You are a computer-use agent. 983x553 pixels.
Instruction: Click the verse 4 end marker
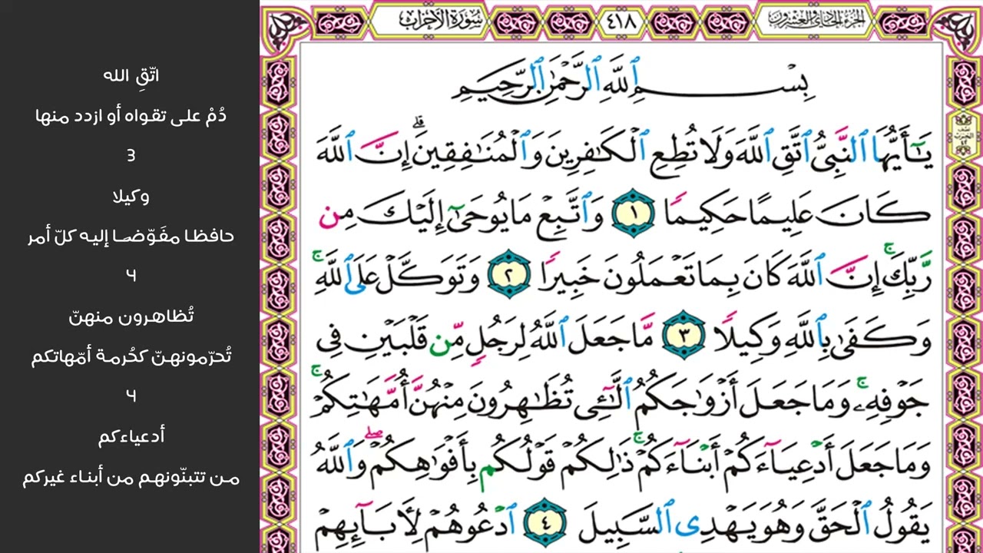tap(545, 523)
